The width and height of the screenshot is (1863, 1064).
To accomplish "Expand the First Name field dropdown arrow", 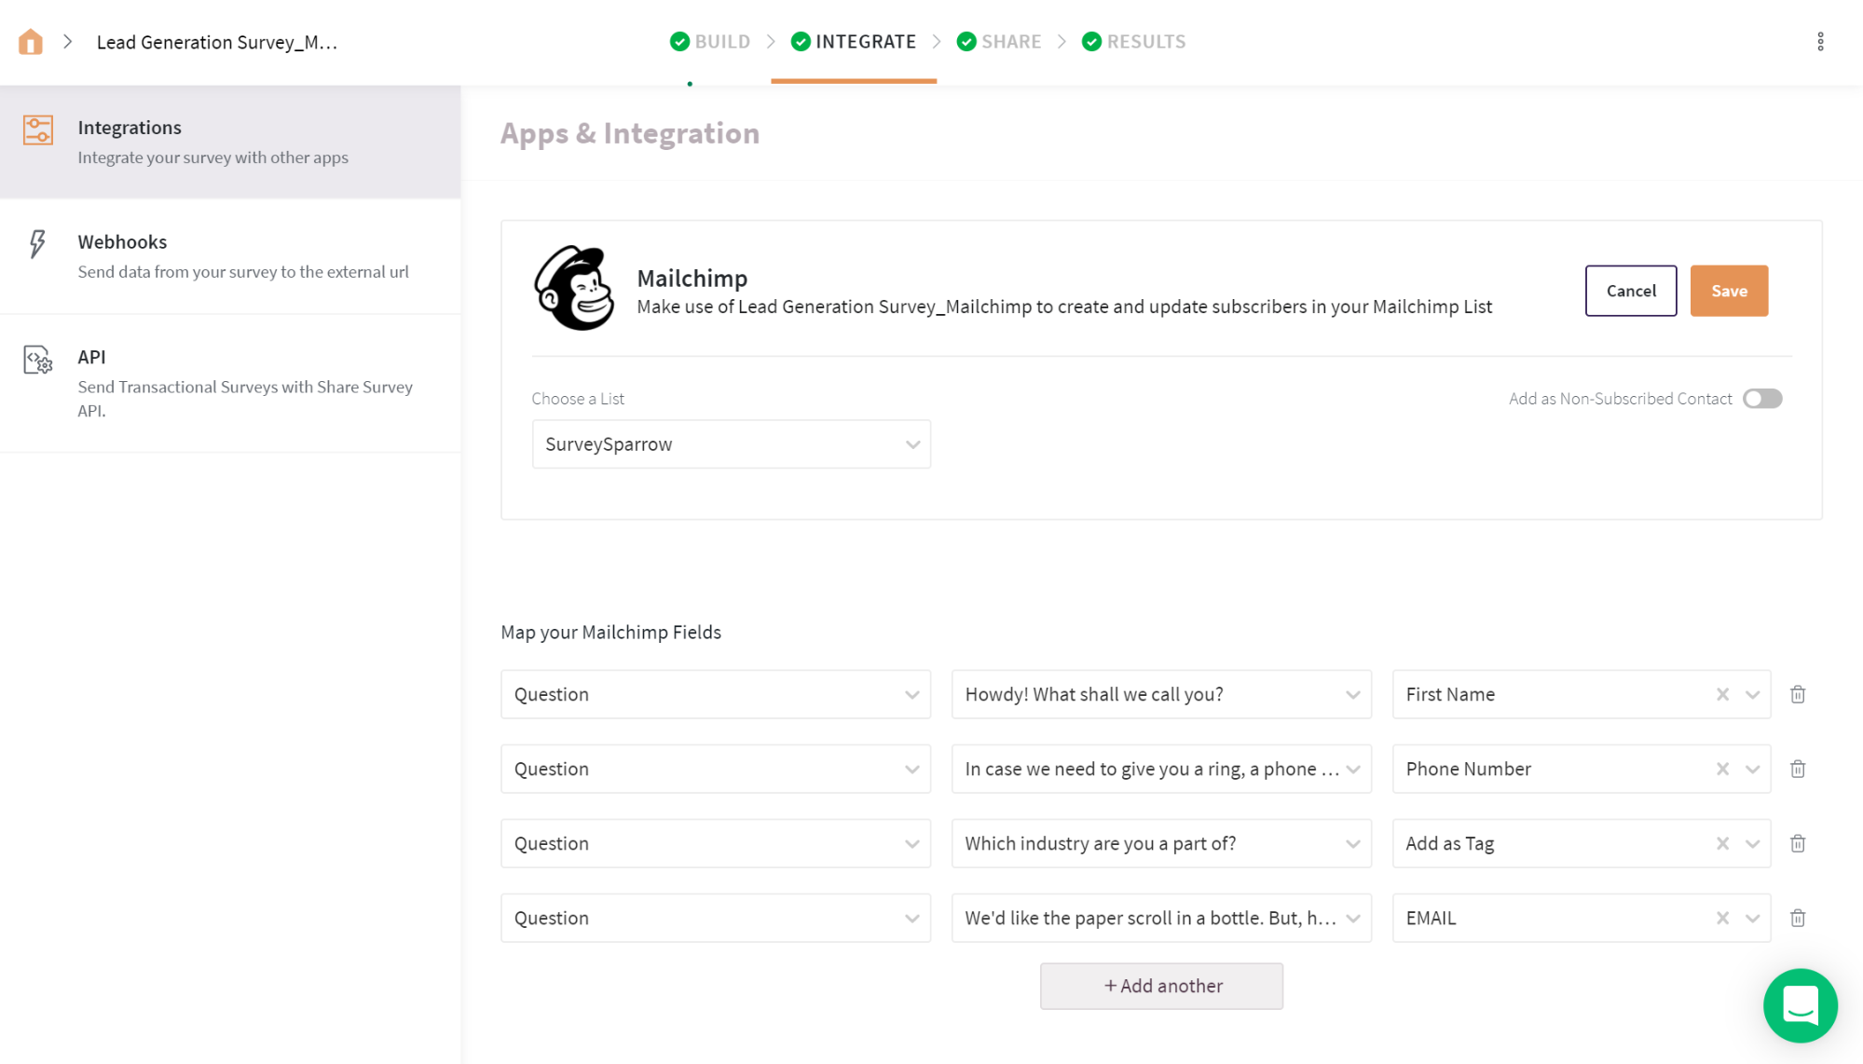I will coord(1752,694).
